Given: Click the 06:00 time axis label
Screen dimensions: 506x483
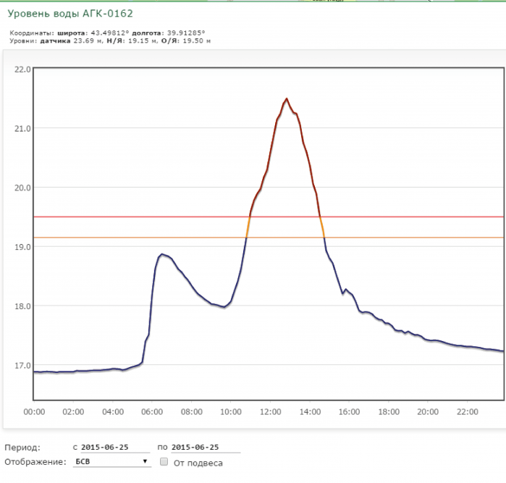Looking at the screenshot, I should point(152,412).
